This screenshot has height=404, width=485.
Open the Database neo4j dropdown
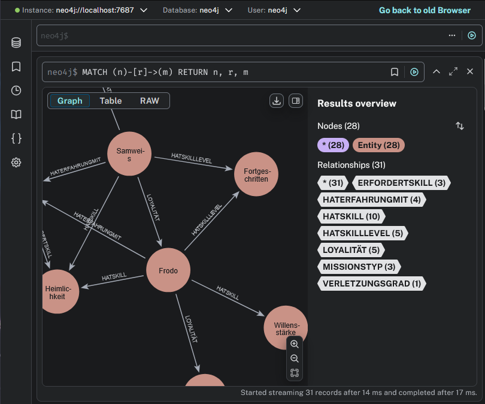tap(229, 10)
